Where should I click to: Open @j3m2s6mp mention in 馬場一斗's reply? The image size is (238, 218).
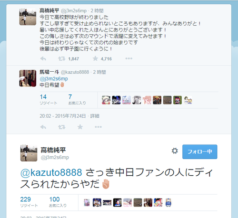54,79
